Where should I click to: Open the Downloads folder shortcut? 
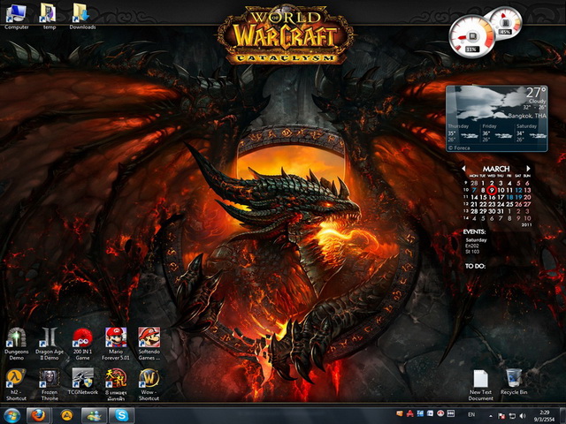[82, 16]
